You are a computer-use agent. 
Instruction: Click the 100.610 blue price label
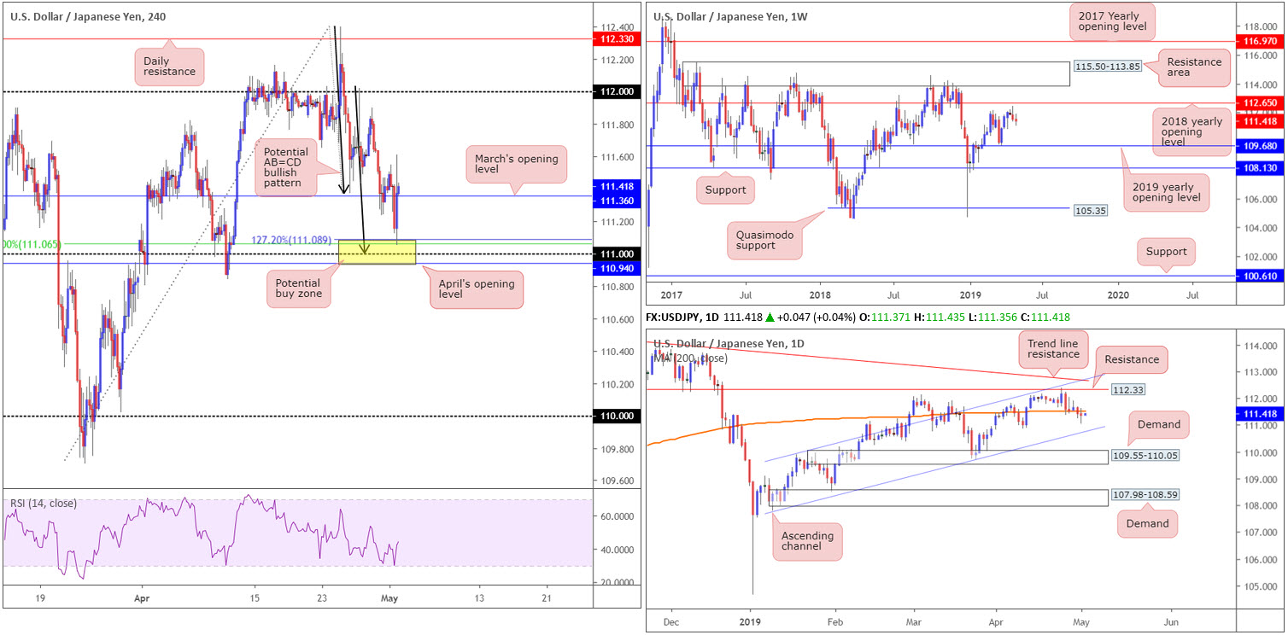1259,277
